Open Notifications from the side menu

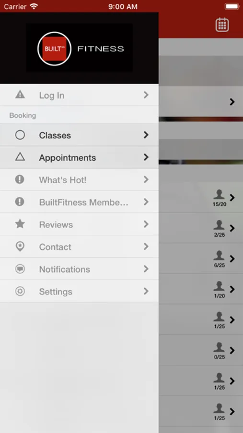79,269
